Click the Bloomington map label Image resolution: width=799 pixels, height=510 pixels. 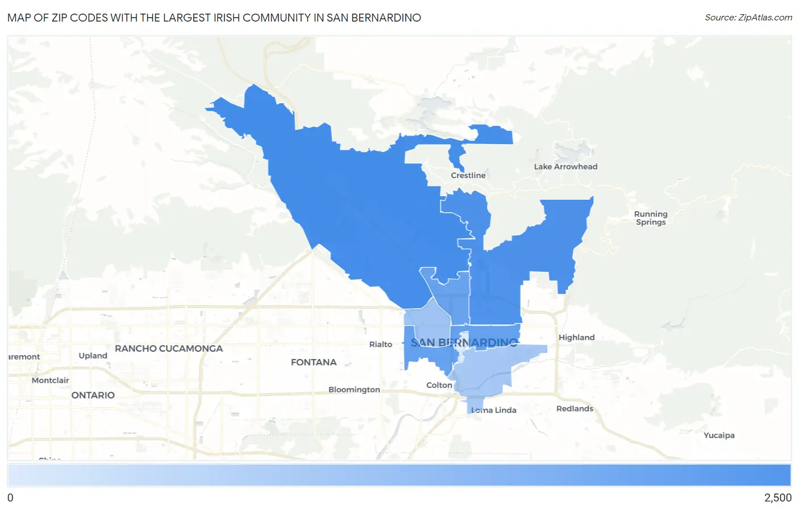[x=354, y=390]
